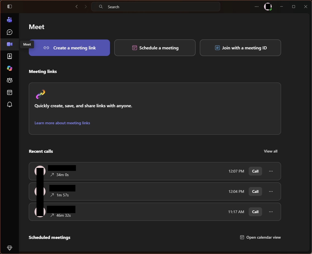
Task: Open more options for 12:04 PM call
Action: 271,191
